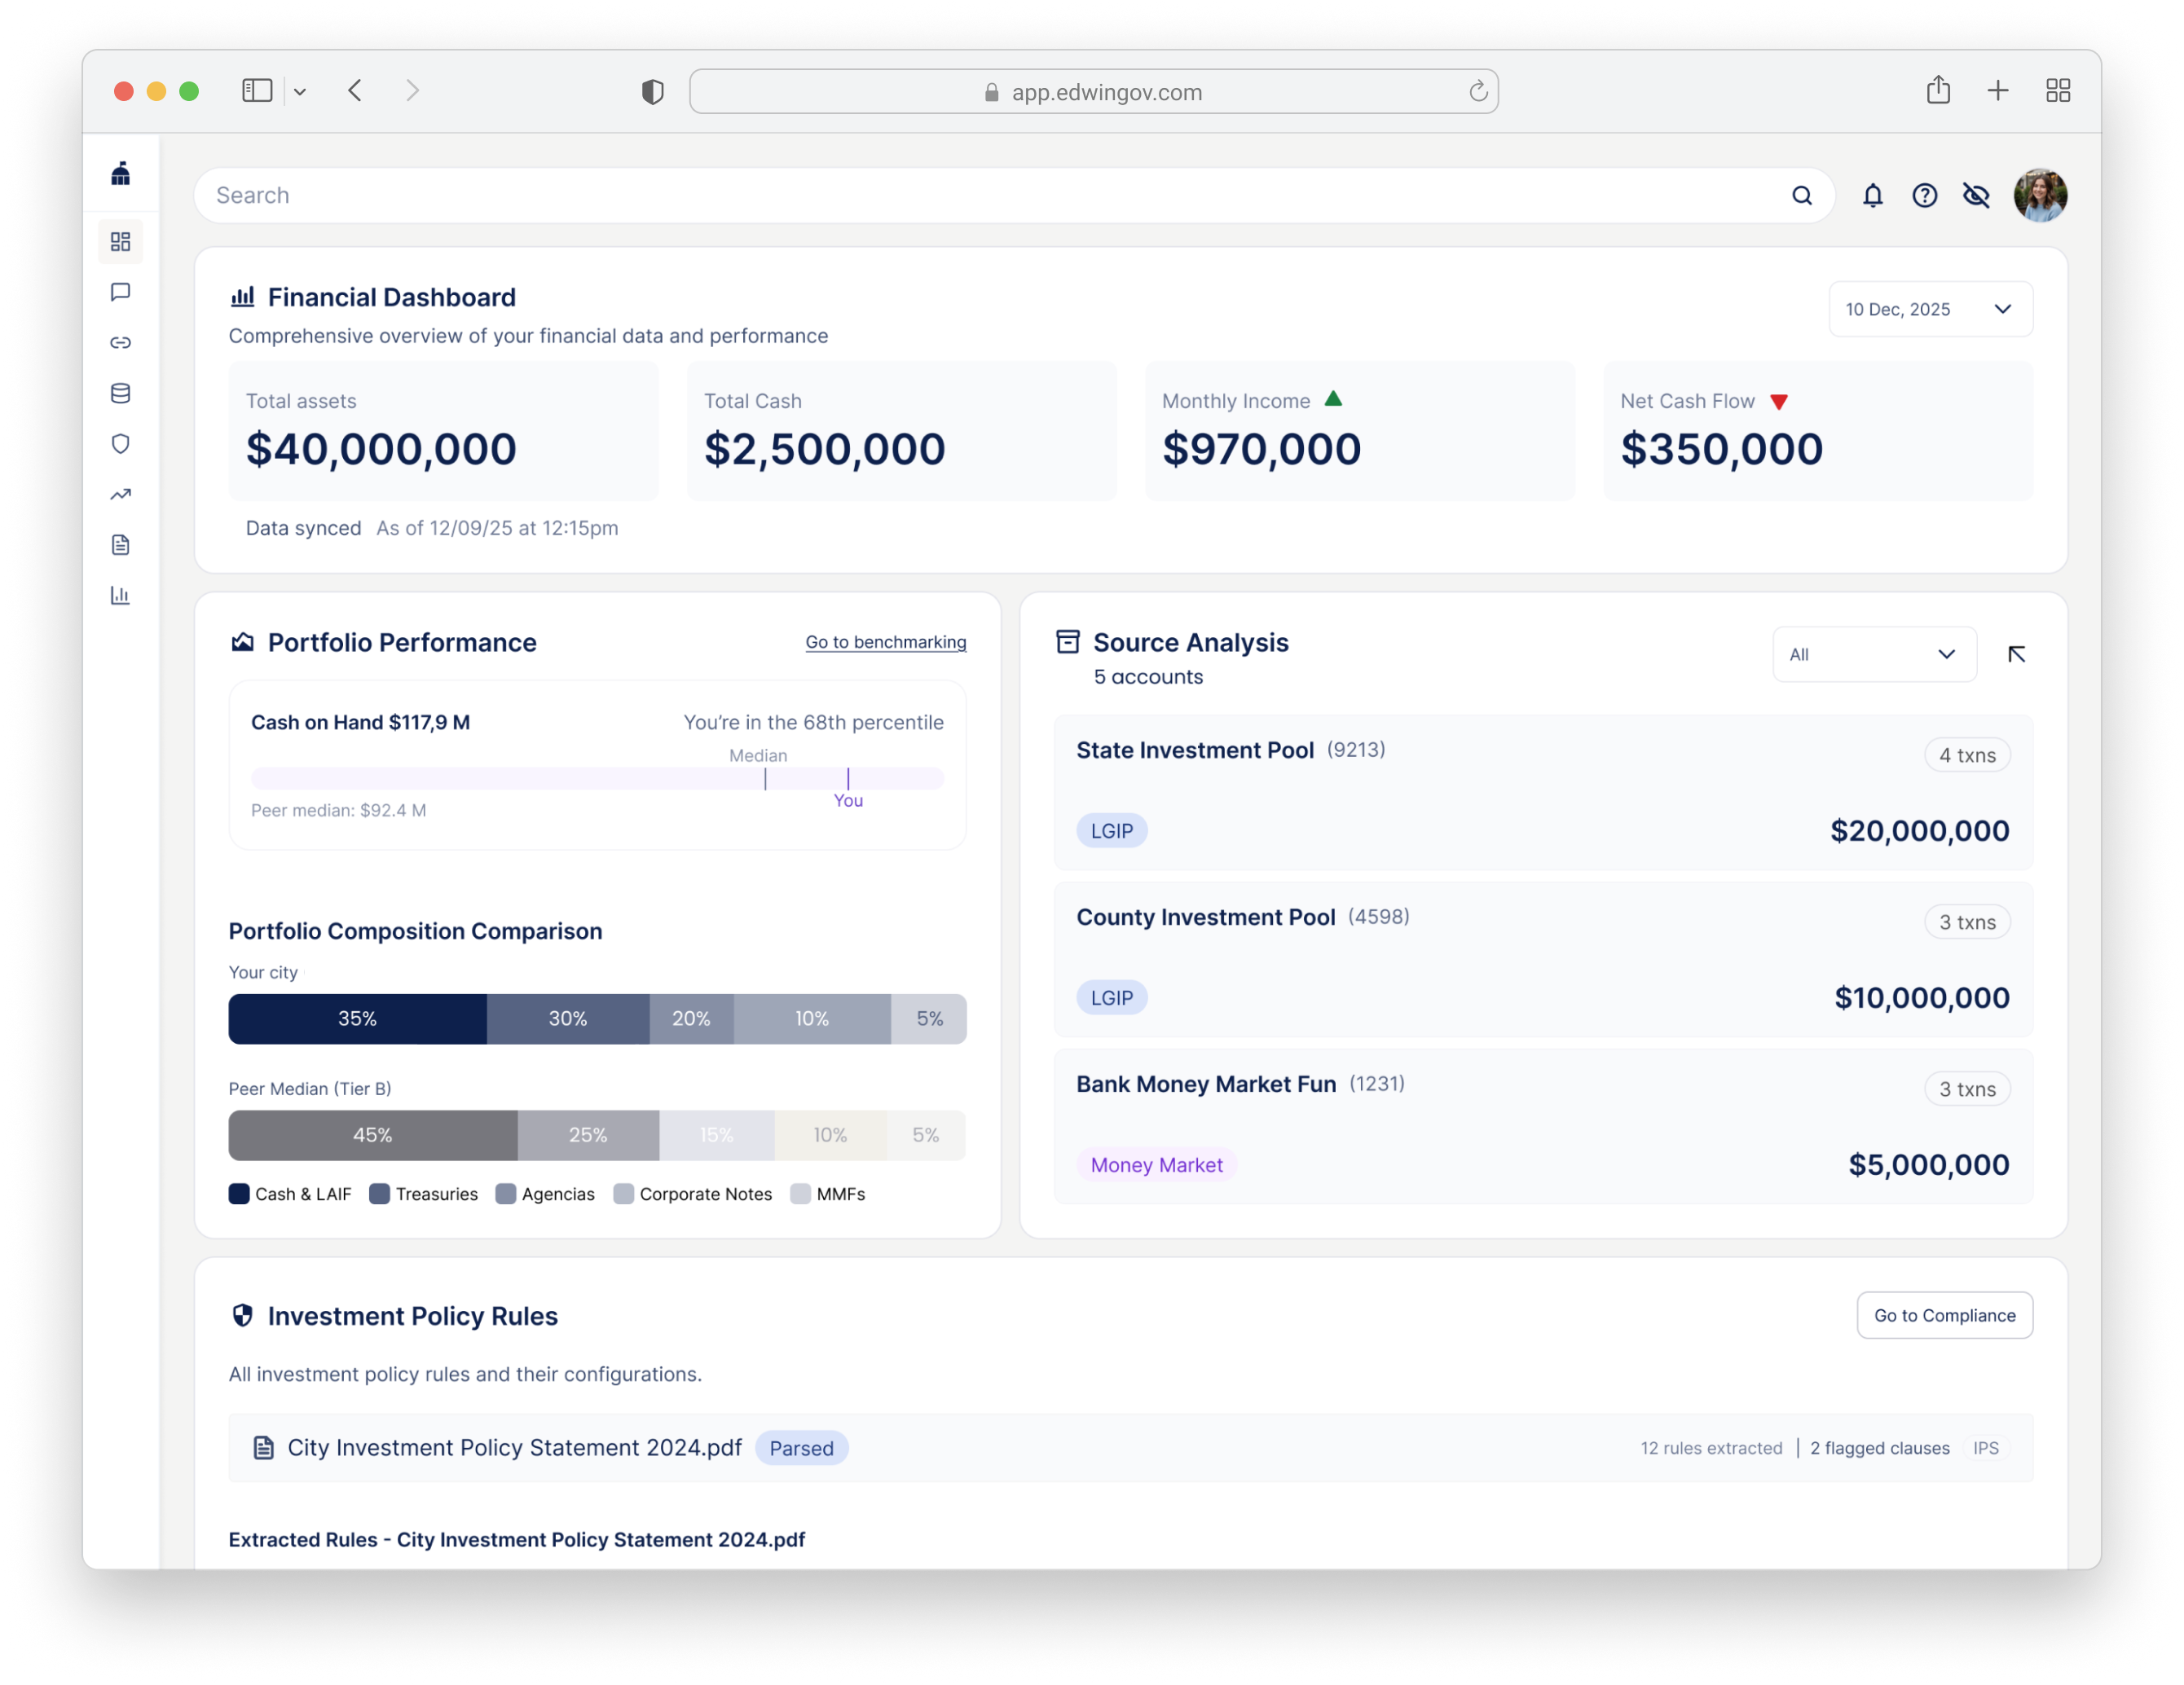The height and width of the screenshot is (1685, 2184).
Task: Open the dashboard grid icon in sidebar
Action: (120, 242)
